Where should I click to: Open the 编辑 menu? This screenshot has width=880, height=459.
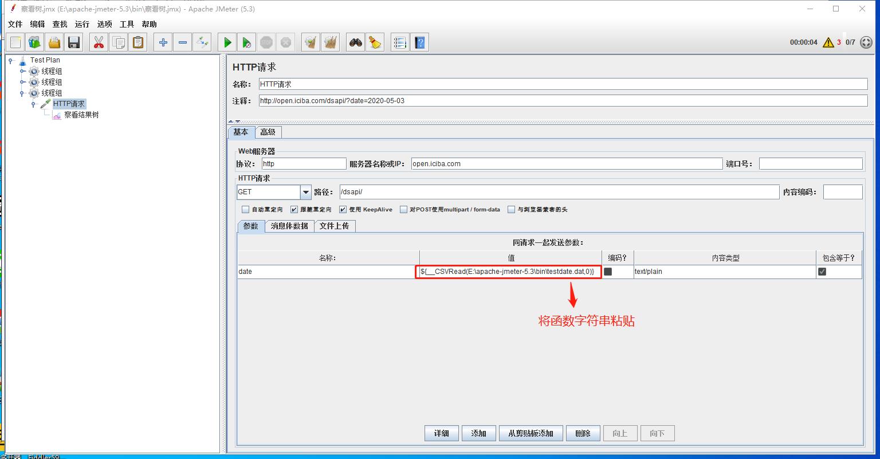click(37, 24)
